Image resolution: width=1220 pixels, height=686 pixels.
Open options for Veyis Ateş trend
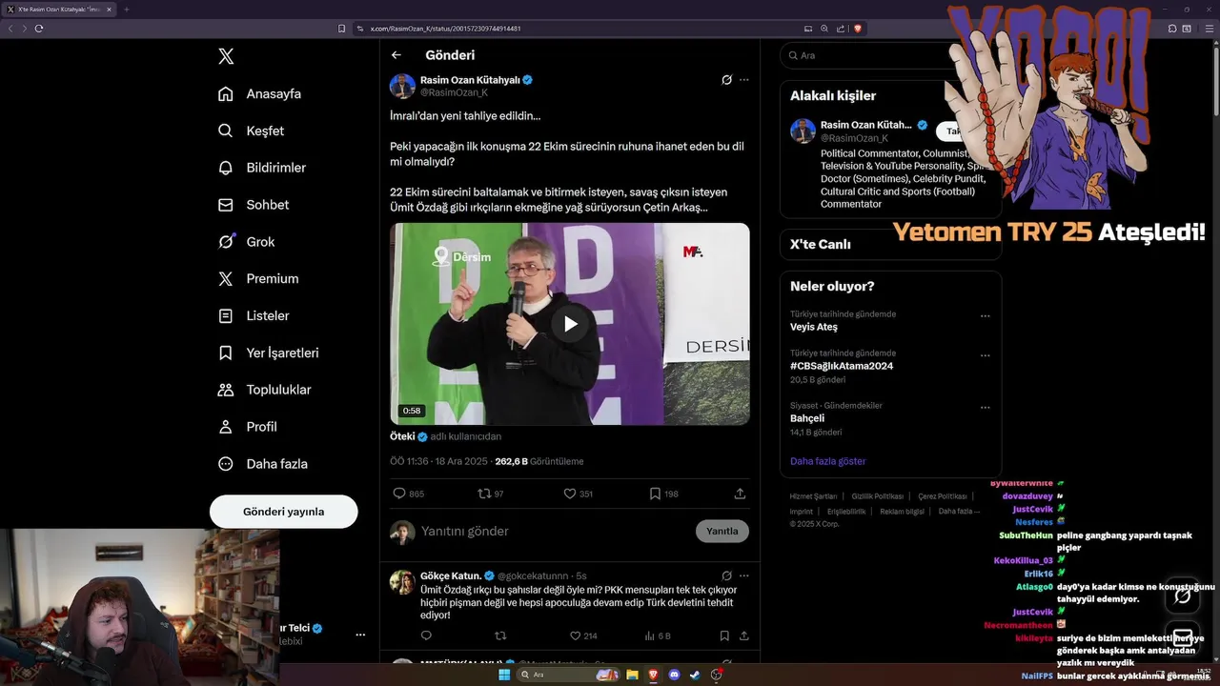point(986,315)
